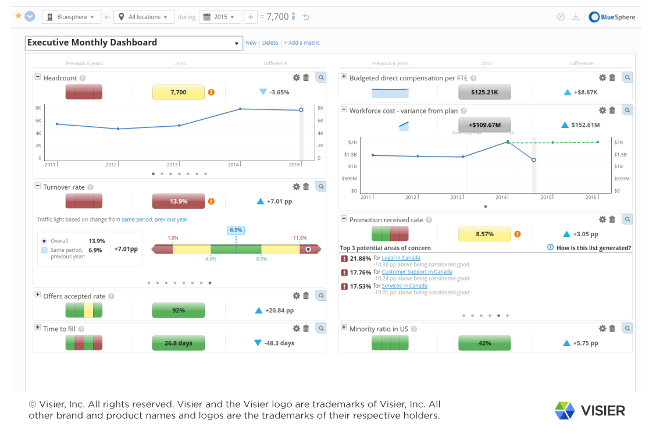Viewport: 649px width, 434px height.
Task: Click the New button next to dashboard title
Action: (x=251, y=42)
